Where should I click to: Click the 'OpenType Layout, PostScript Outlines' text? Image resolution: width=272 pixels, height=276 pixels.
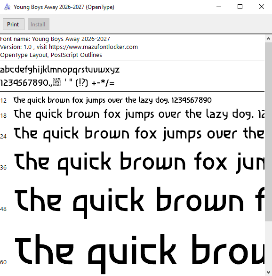pos(51,55)
